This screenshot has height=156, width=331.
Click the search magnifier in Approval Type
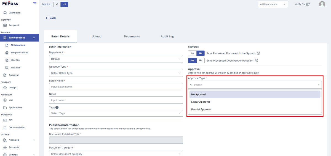pos(191,85)
